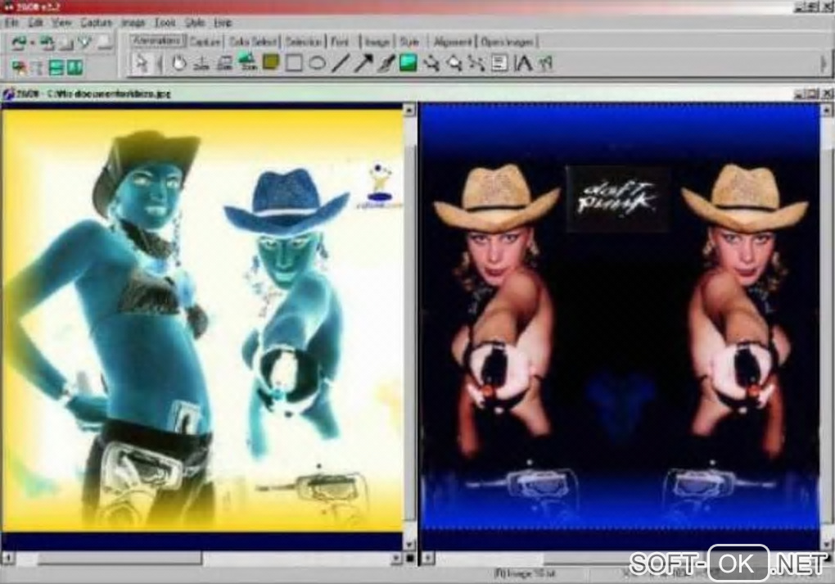Viewport: 835px width, 584px height.
Task: Select the hand pan tool
Action: click(178, 63)
